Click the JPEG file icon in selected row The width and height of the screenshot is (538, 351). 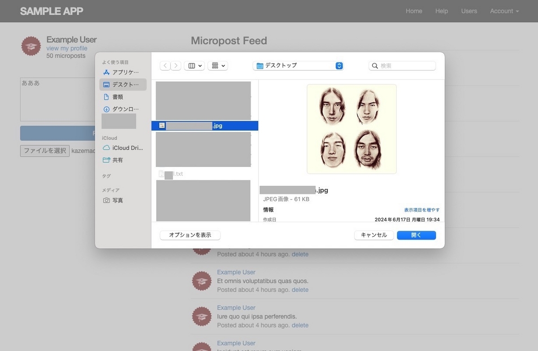pyautogui.click(x=162, y=126)
